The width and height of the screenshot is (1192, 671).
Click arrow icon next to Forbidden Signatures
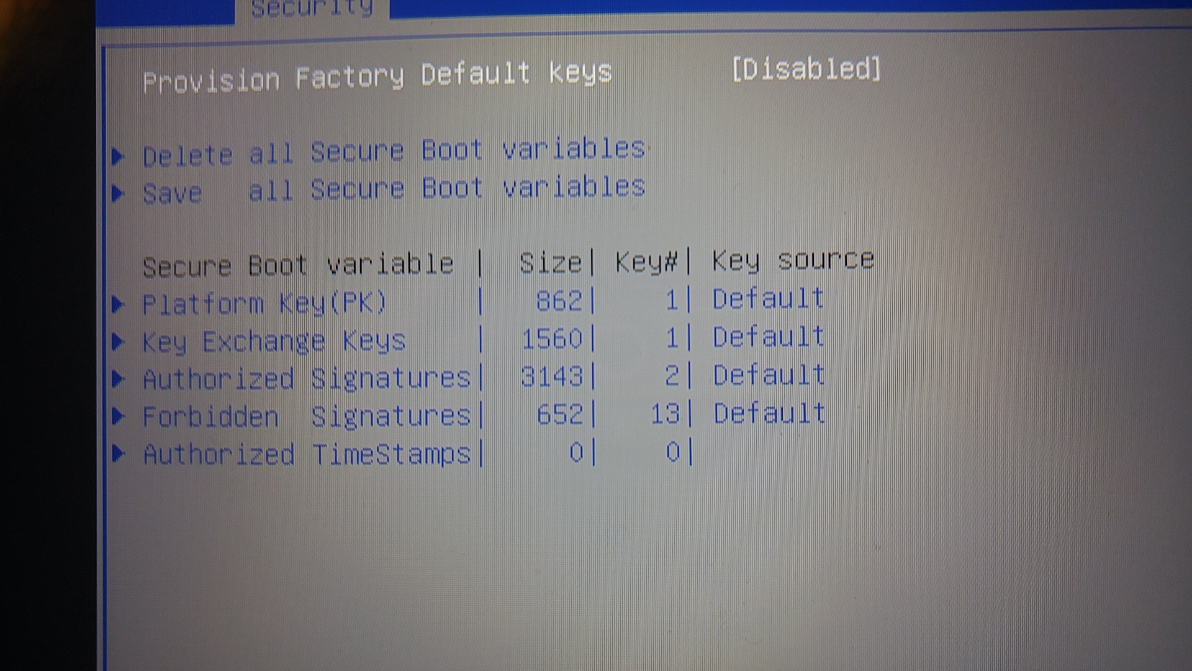pos(118,416)
